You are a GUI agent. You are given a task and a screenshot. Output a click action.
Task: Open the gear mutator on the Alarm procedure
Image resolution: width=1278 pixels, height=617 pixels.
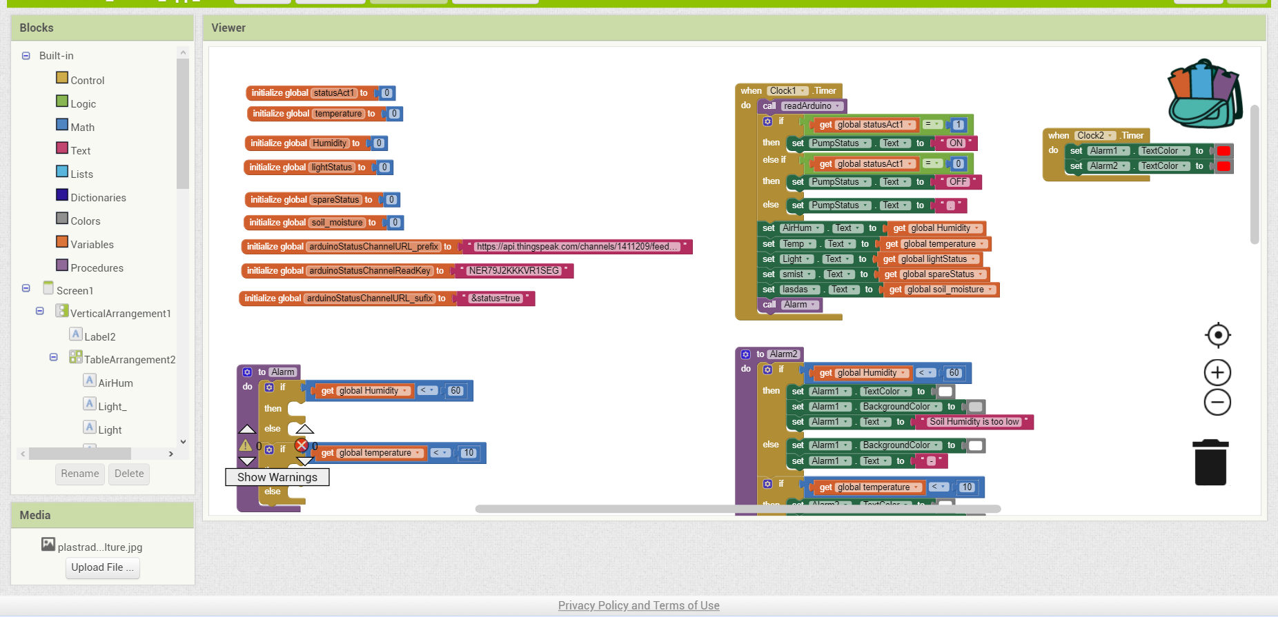click(247, 372)
